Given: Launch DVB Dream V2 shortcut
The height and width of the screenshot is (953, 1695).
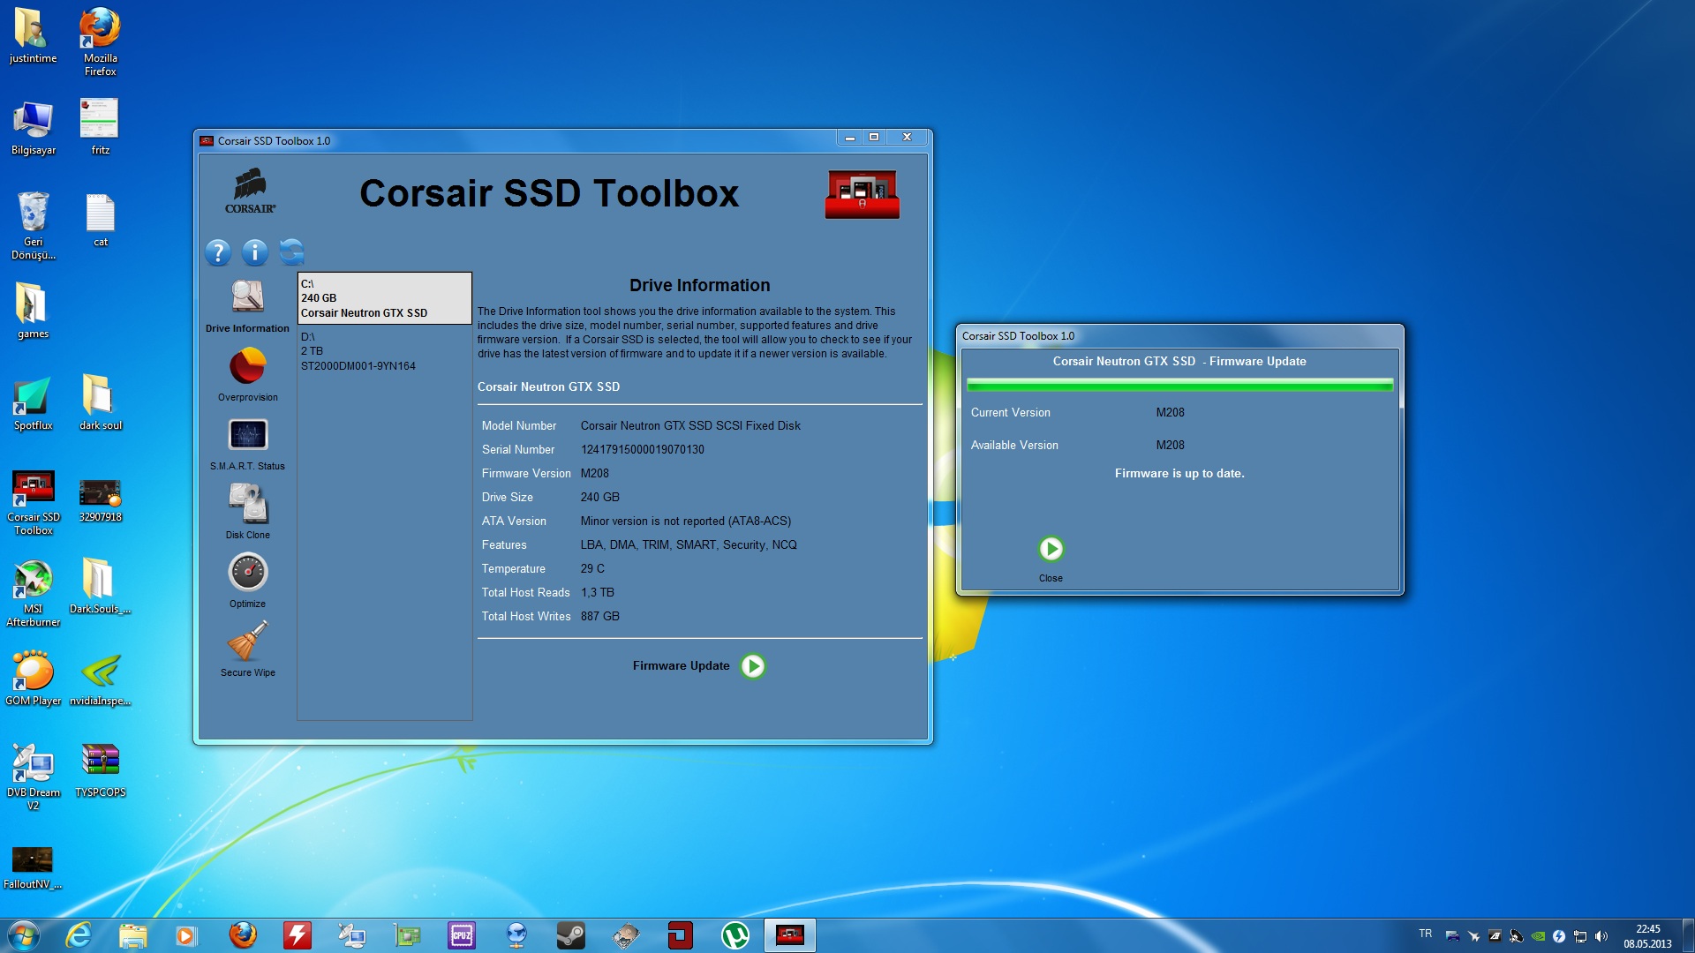Looking at the screenshot, I should click(x=33, y=777).
